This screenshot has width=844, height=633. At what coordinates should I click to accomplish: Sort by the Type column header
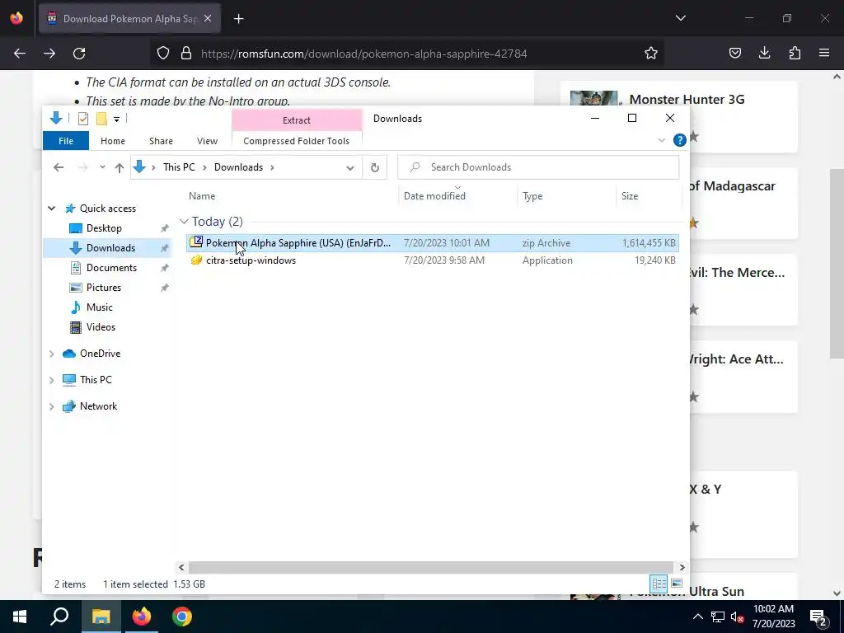point(567,196)
